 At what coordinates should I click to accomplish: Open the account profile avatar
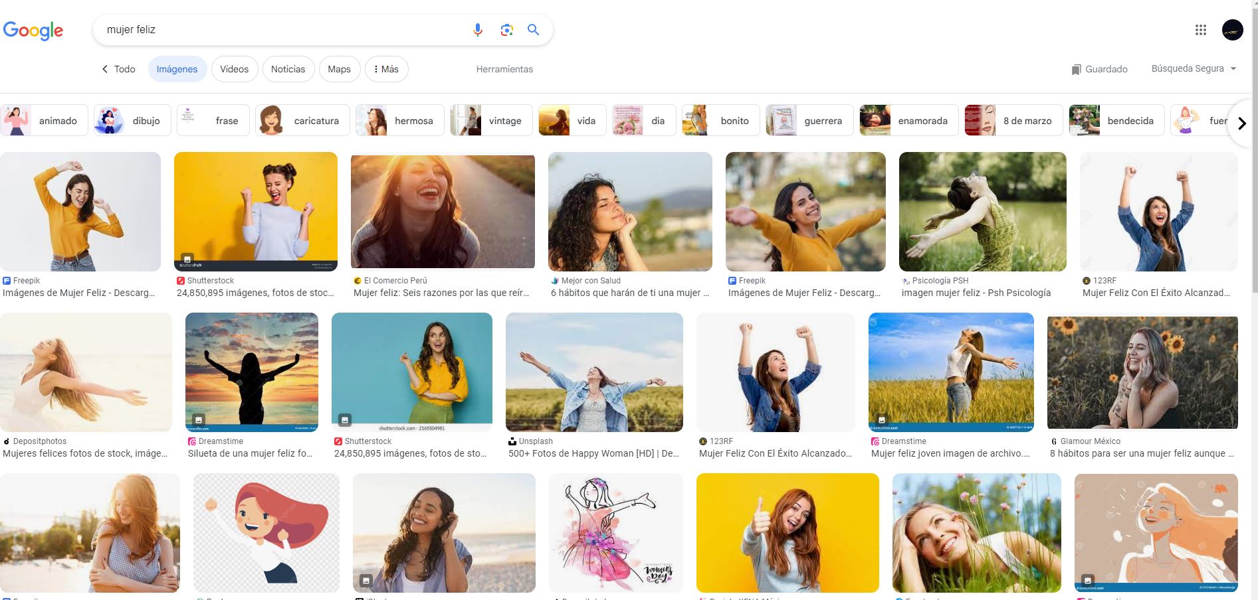1232,30
